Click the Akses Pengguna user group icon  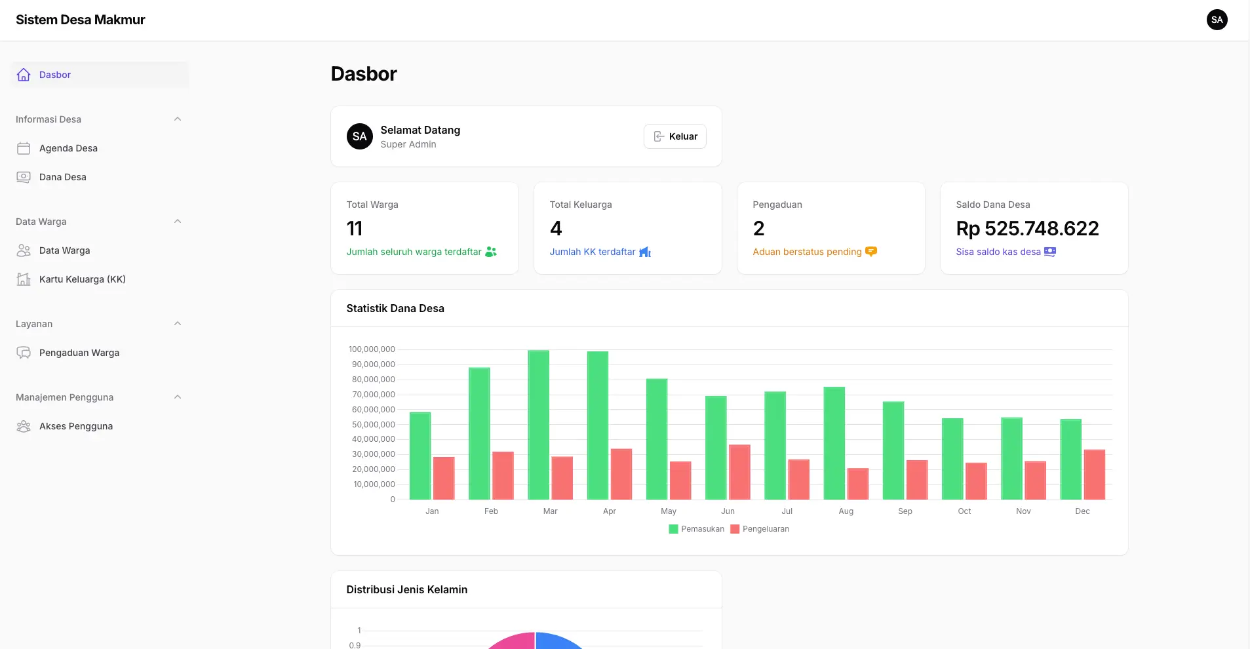click(x=24, y=426)
